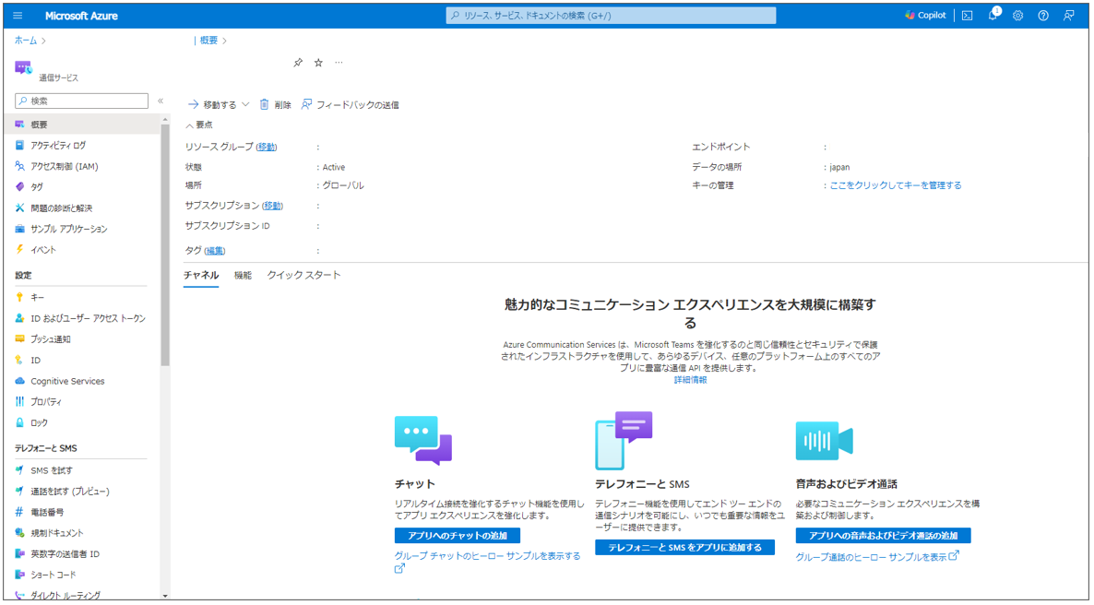Click 移動 link next to リソース グループ

point(267,148)
